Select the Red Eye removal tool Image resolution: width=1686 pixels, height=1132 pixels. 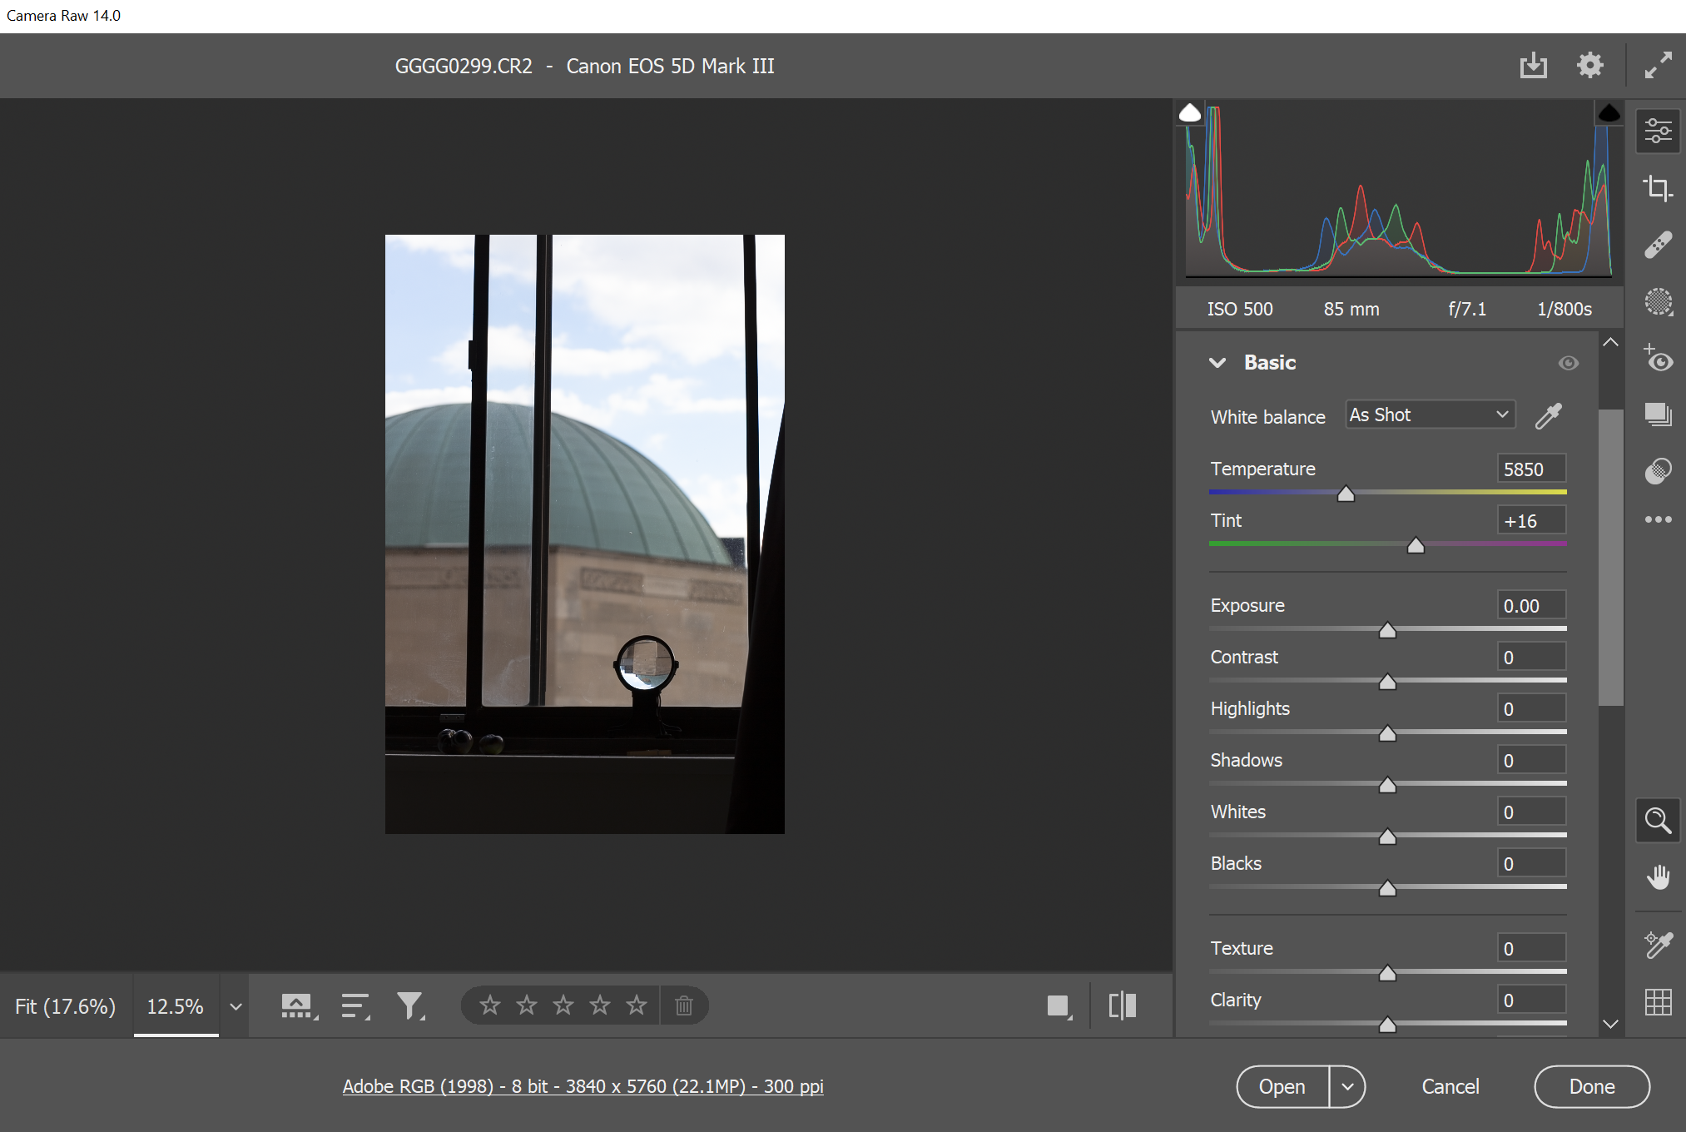tap(1658, 360)
